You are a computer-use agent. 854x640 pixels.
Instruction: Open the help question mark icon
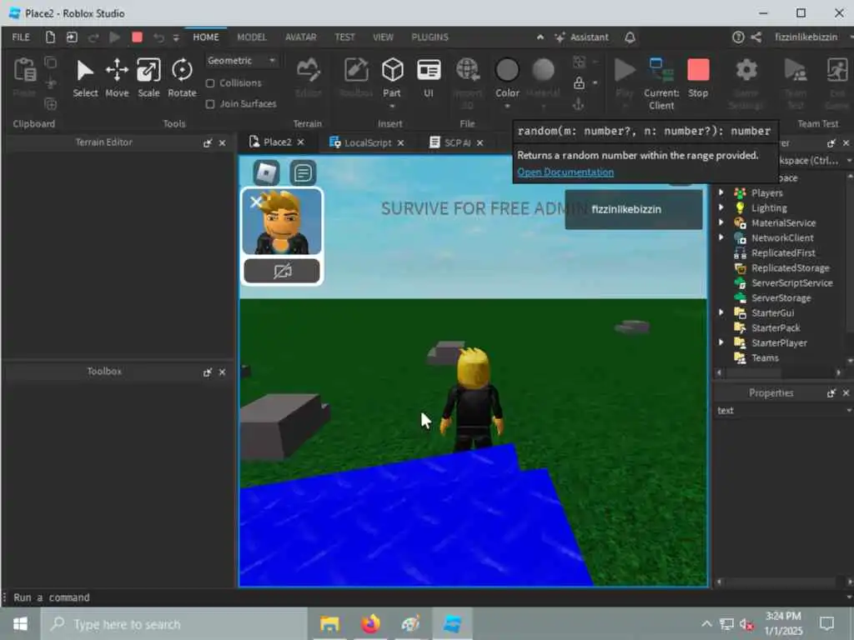point(738,37)
